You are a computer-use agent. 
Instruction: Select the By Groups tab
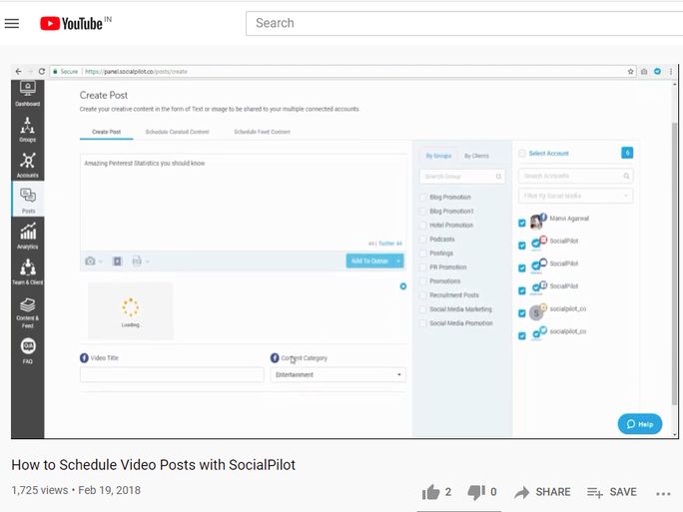pos(438,156)
